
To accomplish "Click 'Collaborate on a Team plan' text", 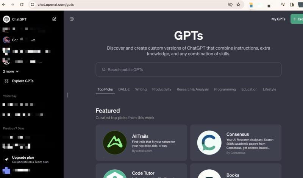I will click(x=30, y=162).
